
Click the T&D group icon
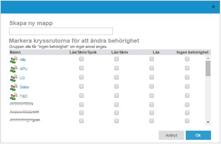pyautogui.click(x=14, y=96)
